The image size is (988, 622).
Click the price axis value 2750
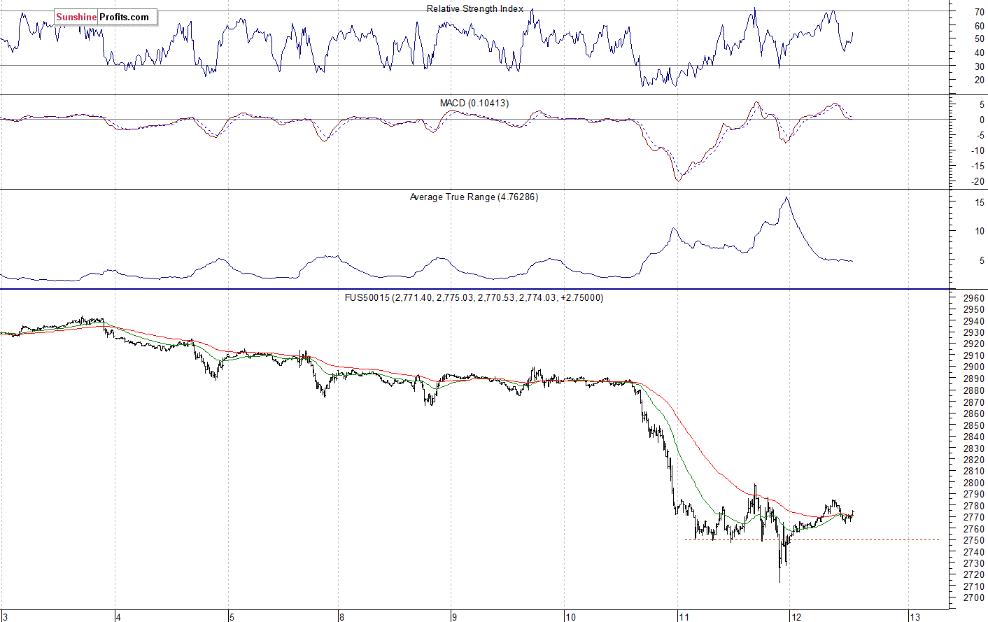tap(974, 540)
